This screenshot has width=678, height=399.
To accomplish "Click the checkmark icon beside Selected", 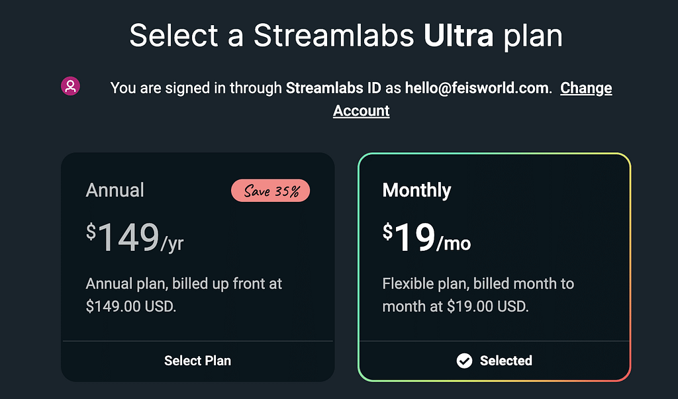I will coord(464,361).
